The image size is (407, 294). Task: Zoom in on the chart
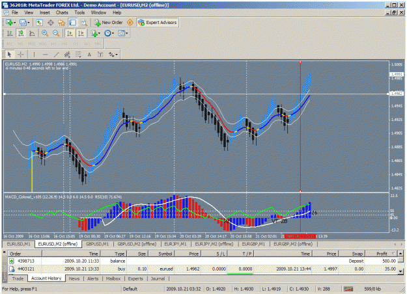(45, 33)
